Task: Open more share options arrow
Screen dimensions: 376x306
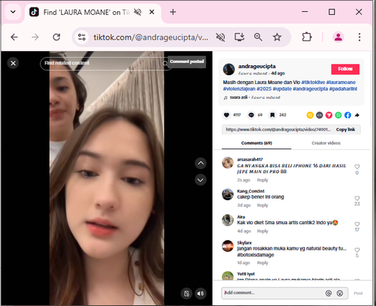Action: [x=357, y=115]
